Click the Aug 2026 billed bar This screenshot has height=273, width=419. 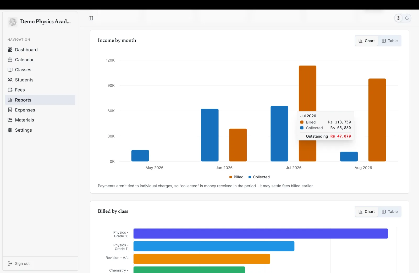click(x=377, y=120)
